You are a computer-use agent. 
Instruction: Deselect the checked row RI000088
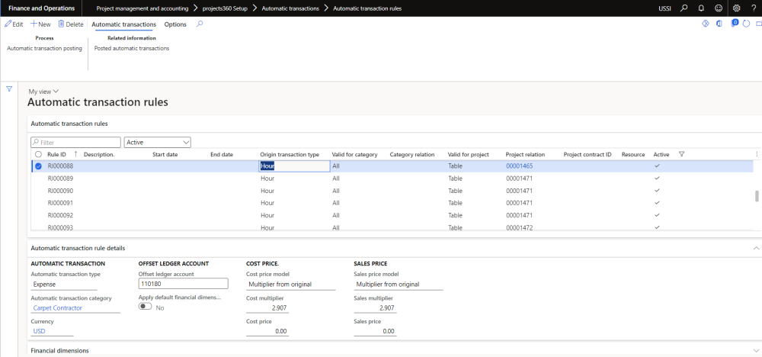[38, 166]
